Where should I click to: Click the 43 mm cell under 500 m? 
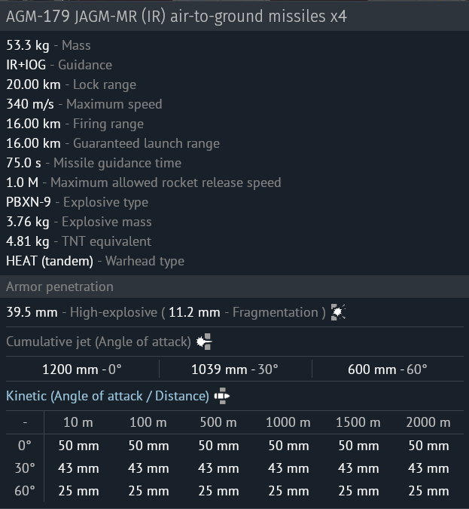click(218, 468)
